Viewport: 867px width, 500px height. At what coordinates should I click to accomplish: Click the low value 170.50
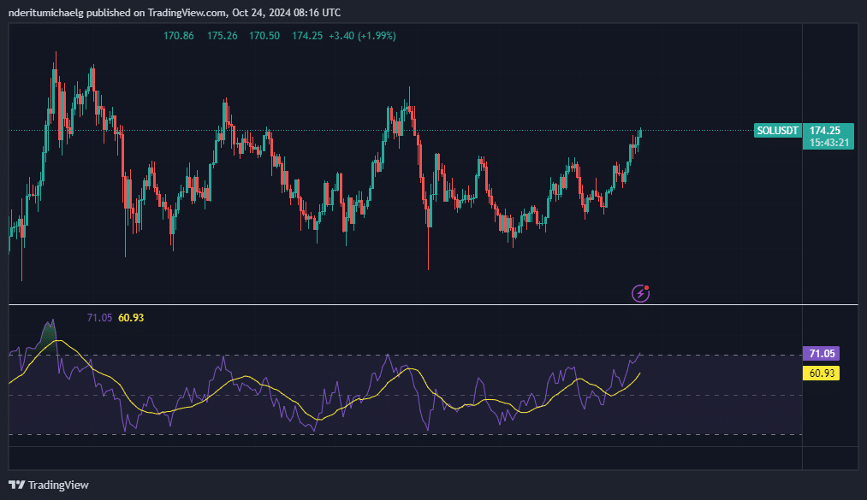tap(264, 36)
